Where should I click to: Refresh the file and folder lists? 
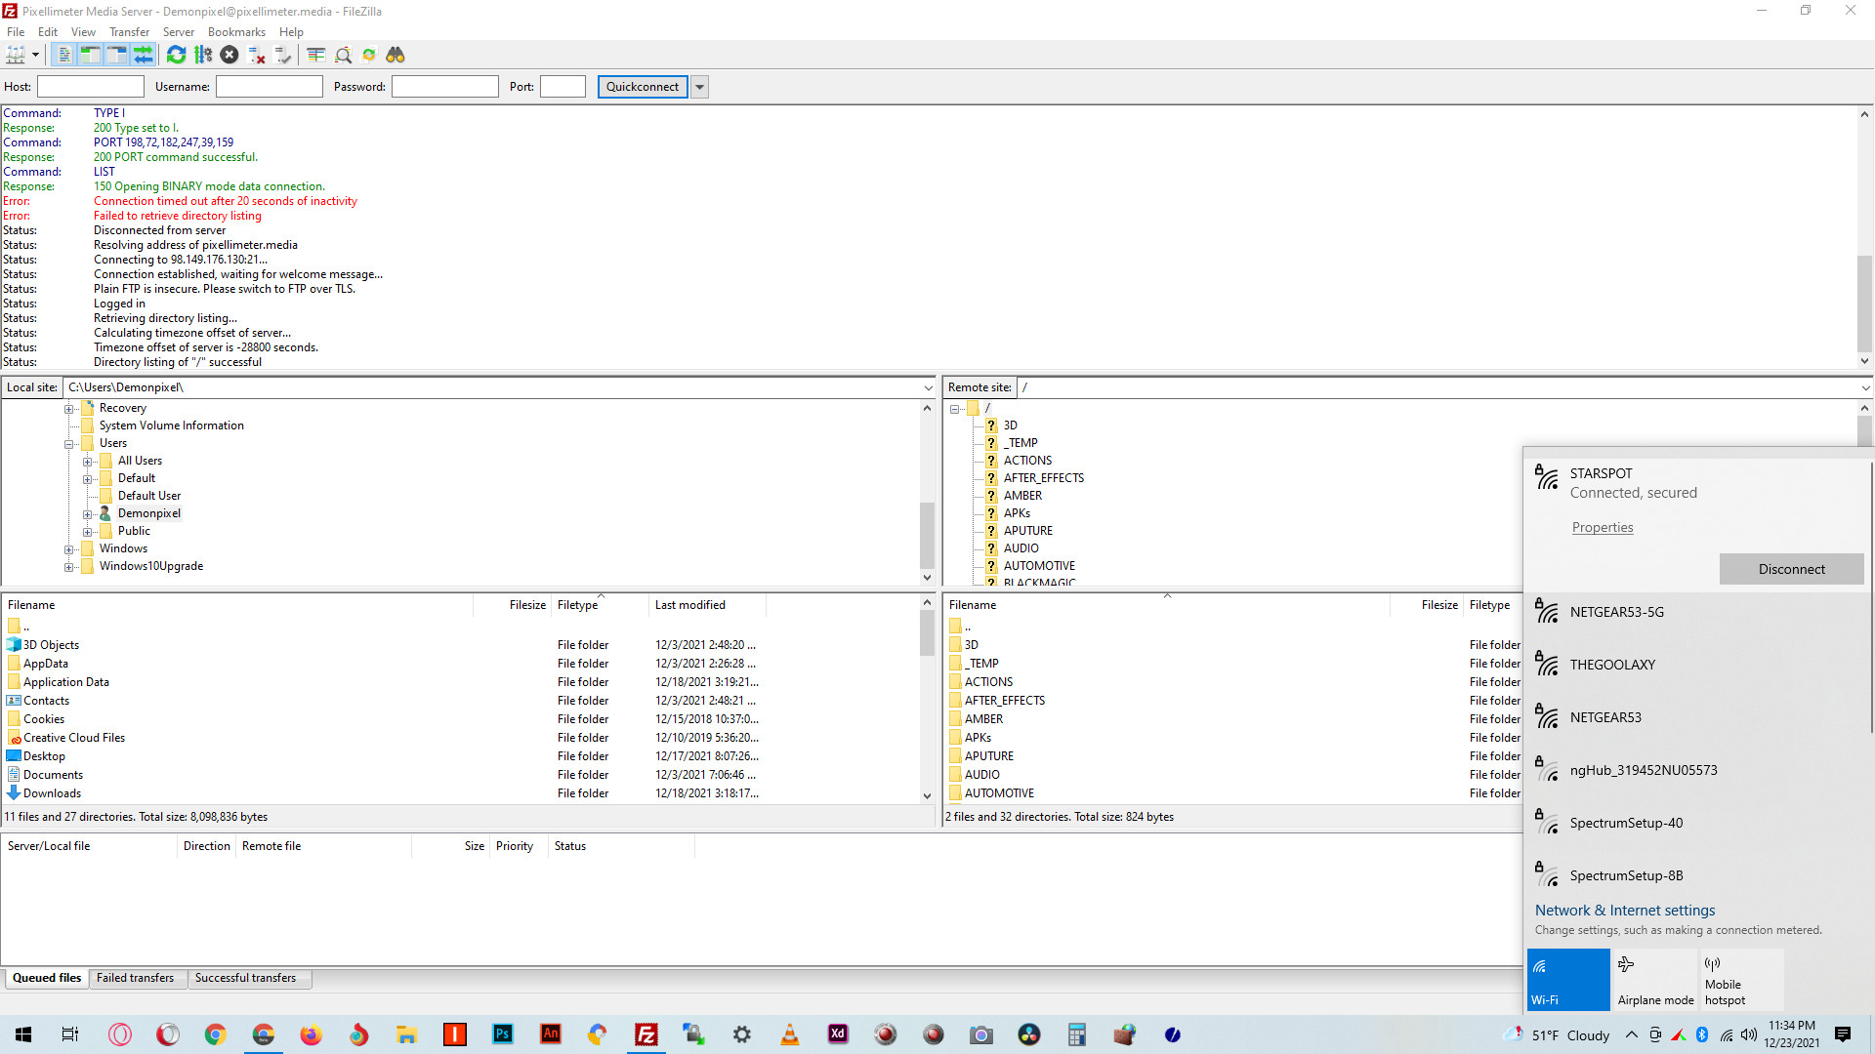click(176, 55)
